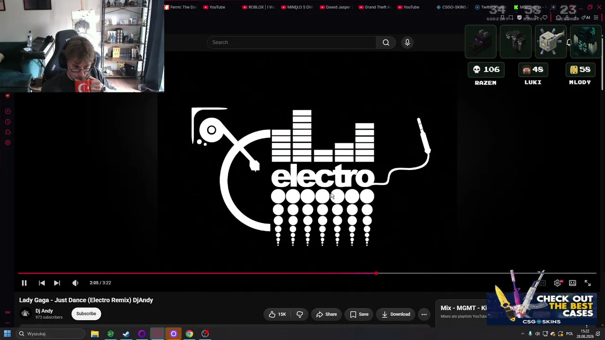The image size is (605, 340).
Task: Open the Windows notifications bell in tray
Action: tap(598, 334)
